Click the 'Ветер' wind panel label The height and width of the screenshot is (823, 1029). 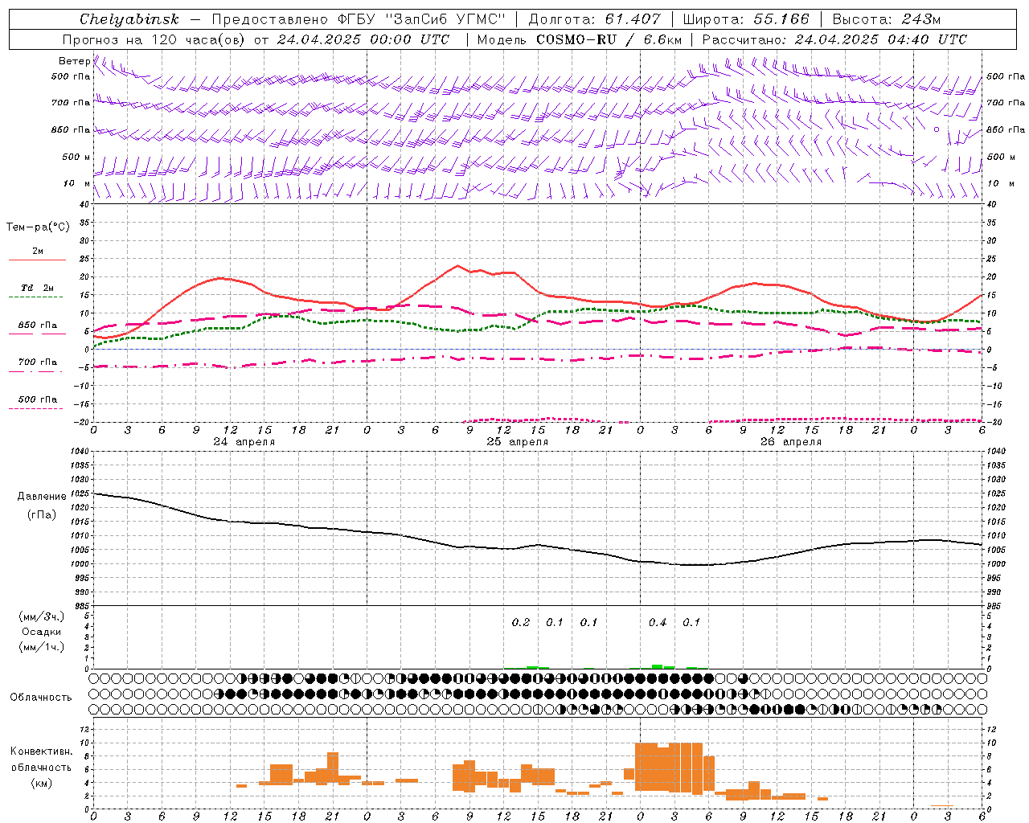coord(74,61)
